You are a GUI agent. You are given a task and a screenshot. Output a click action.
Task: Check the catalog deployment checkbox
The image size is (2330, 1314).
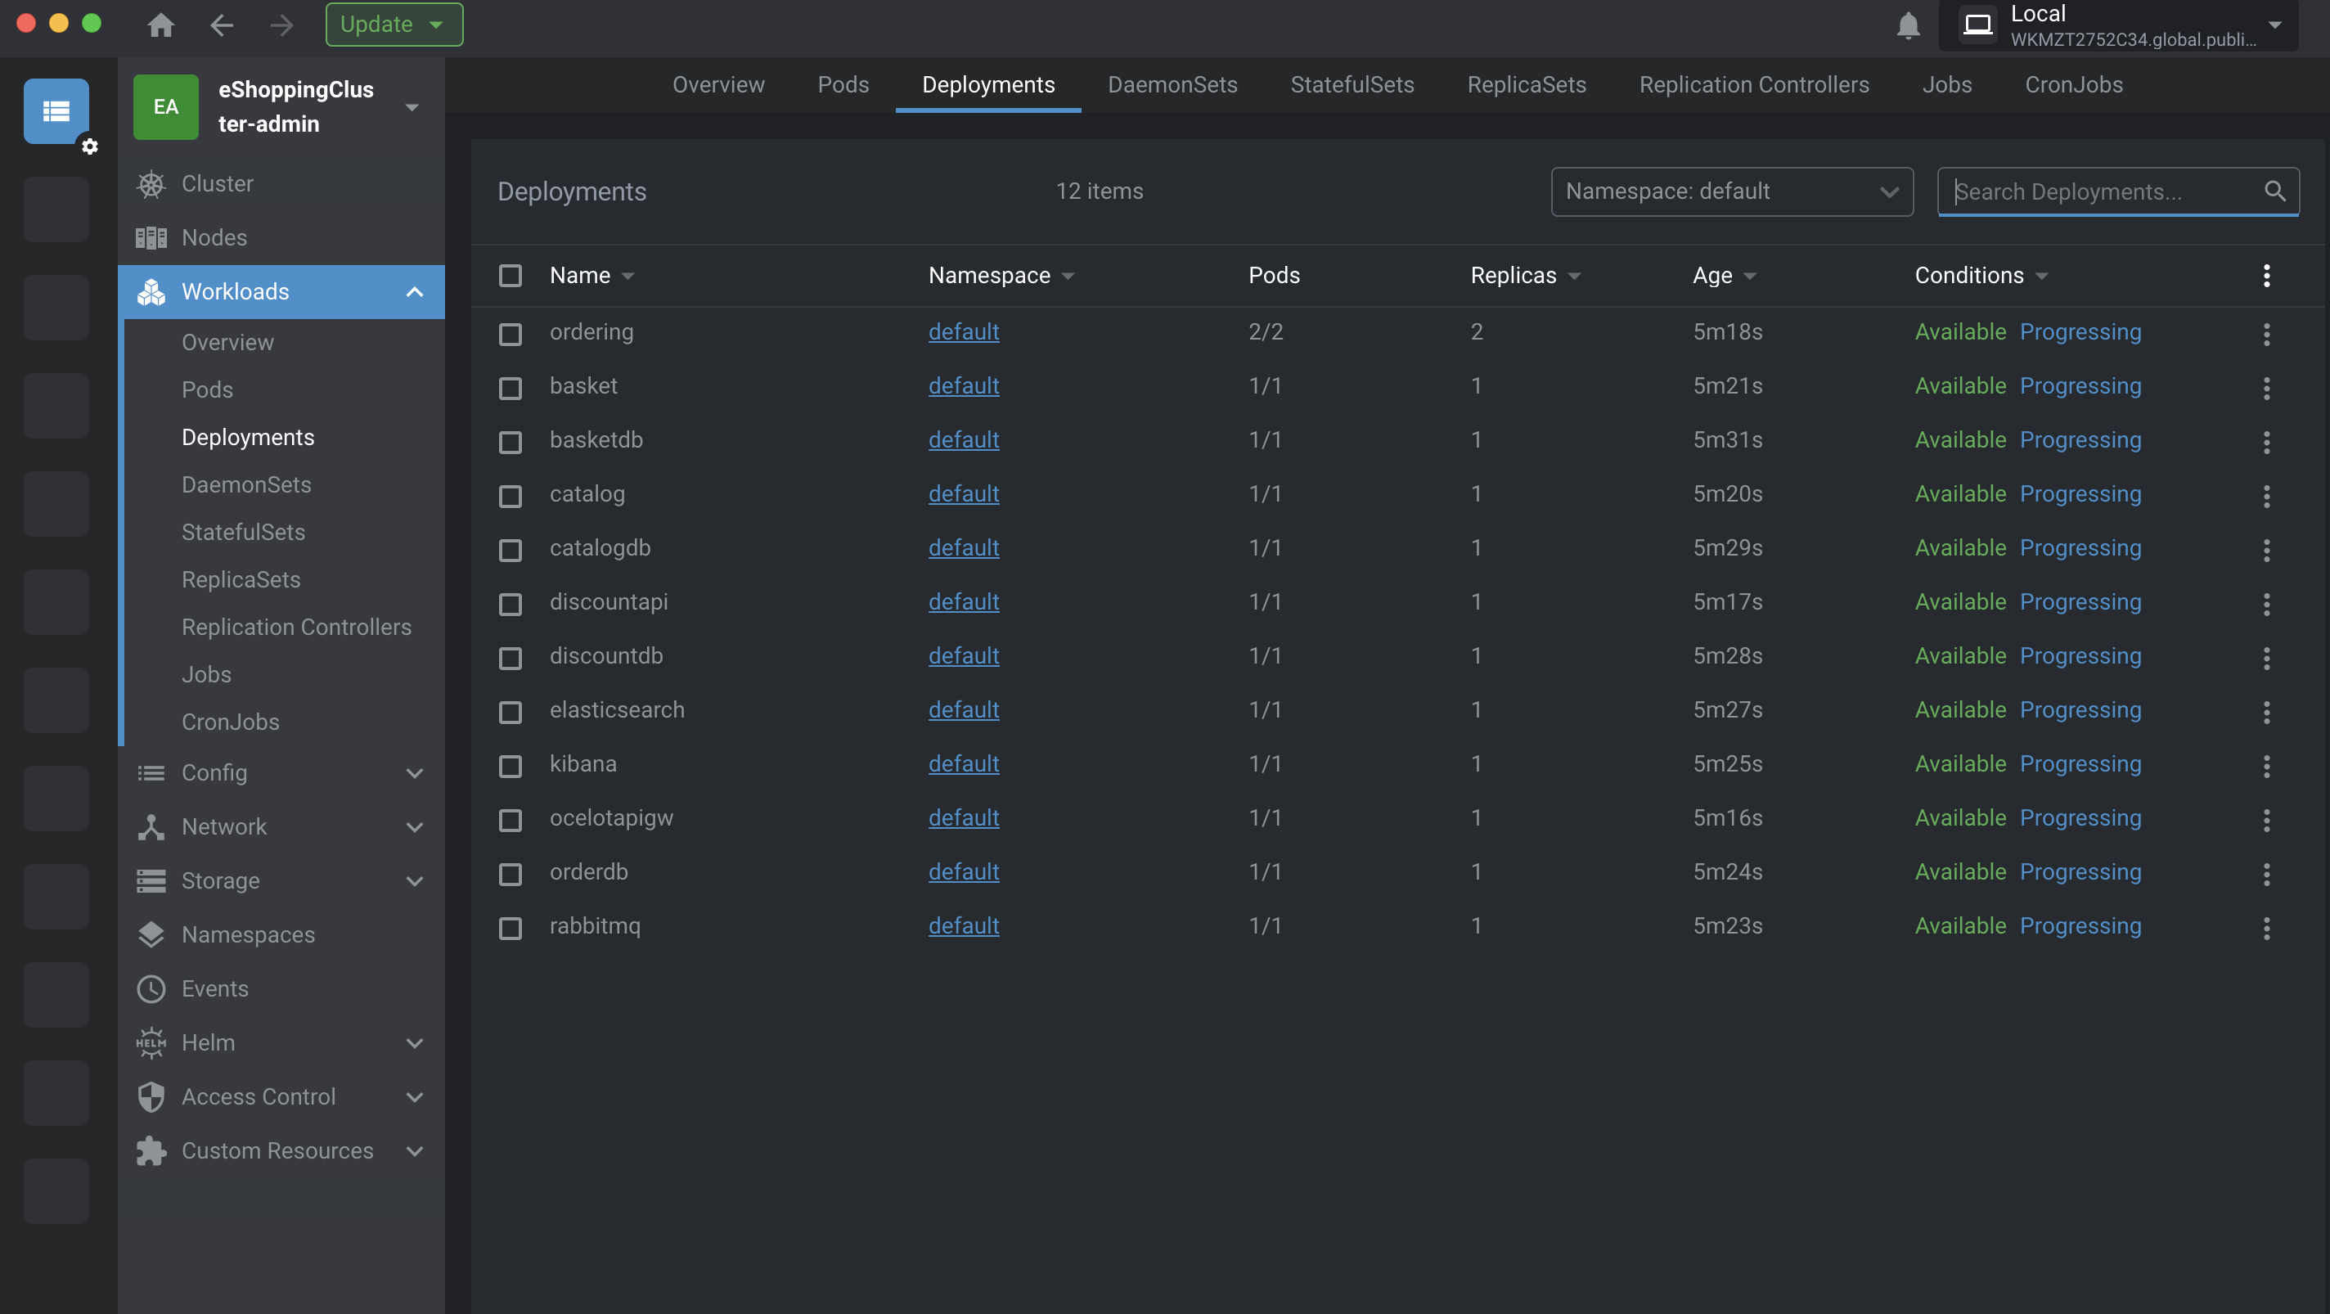point(511,496)
